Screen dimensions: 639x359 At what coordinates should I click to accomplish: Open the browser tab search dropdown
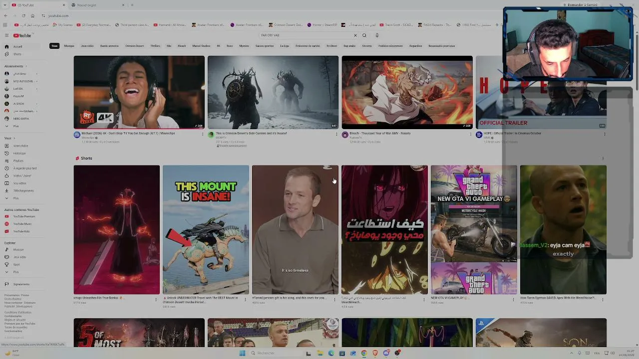(4, 5)
